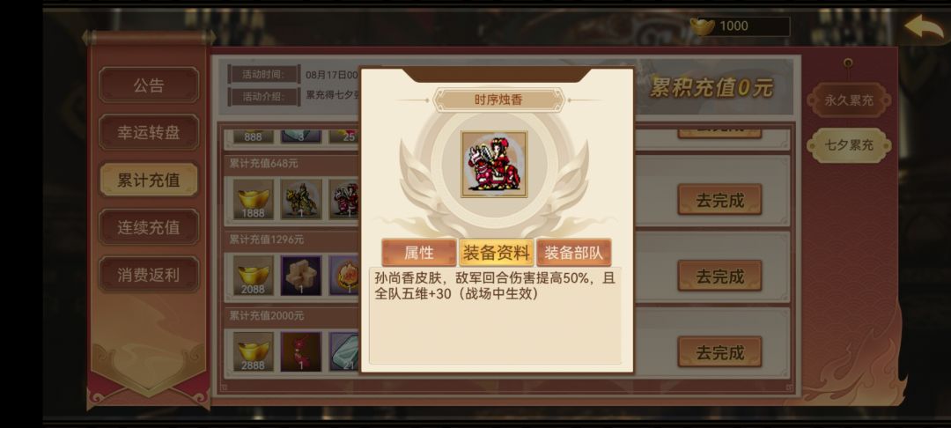Tap the Sun Shangxiang skin portrait
This screenshot has height=428, width=951.
(494, 165)
